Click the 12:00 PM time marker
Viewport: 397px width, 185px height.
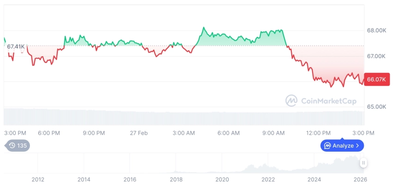pyautogui.click(x=319, y=133)
